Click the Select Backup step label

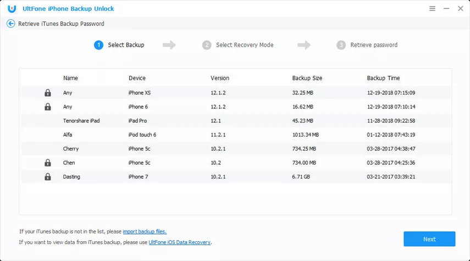(126, 45)
